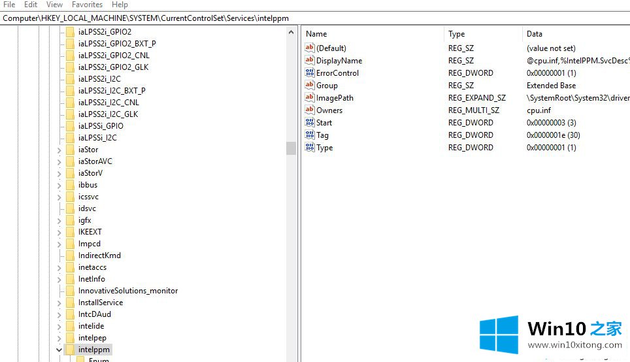
Task: Click the folder icon of ibbus key
Action: 71,185
